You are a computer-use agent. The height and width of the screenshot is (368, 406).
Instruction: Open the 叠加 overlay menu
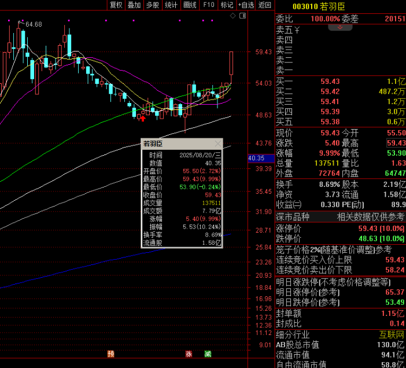134,5
